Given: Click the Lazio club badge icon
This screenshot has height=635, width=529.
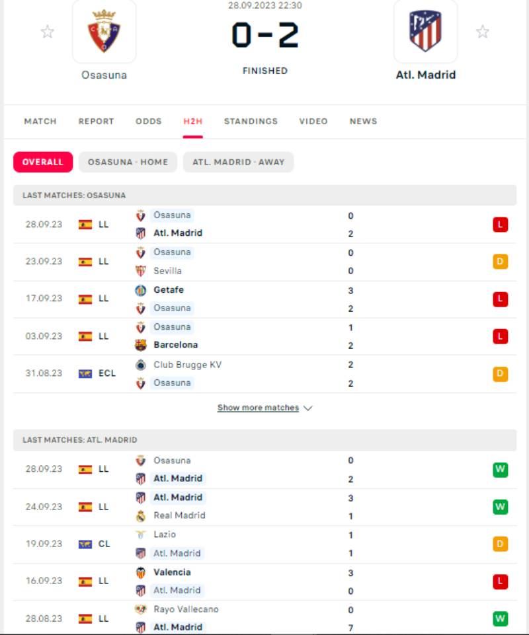Looking at the screenshot, I should [140, 535].
